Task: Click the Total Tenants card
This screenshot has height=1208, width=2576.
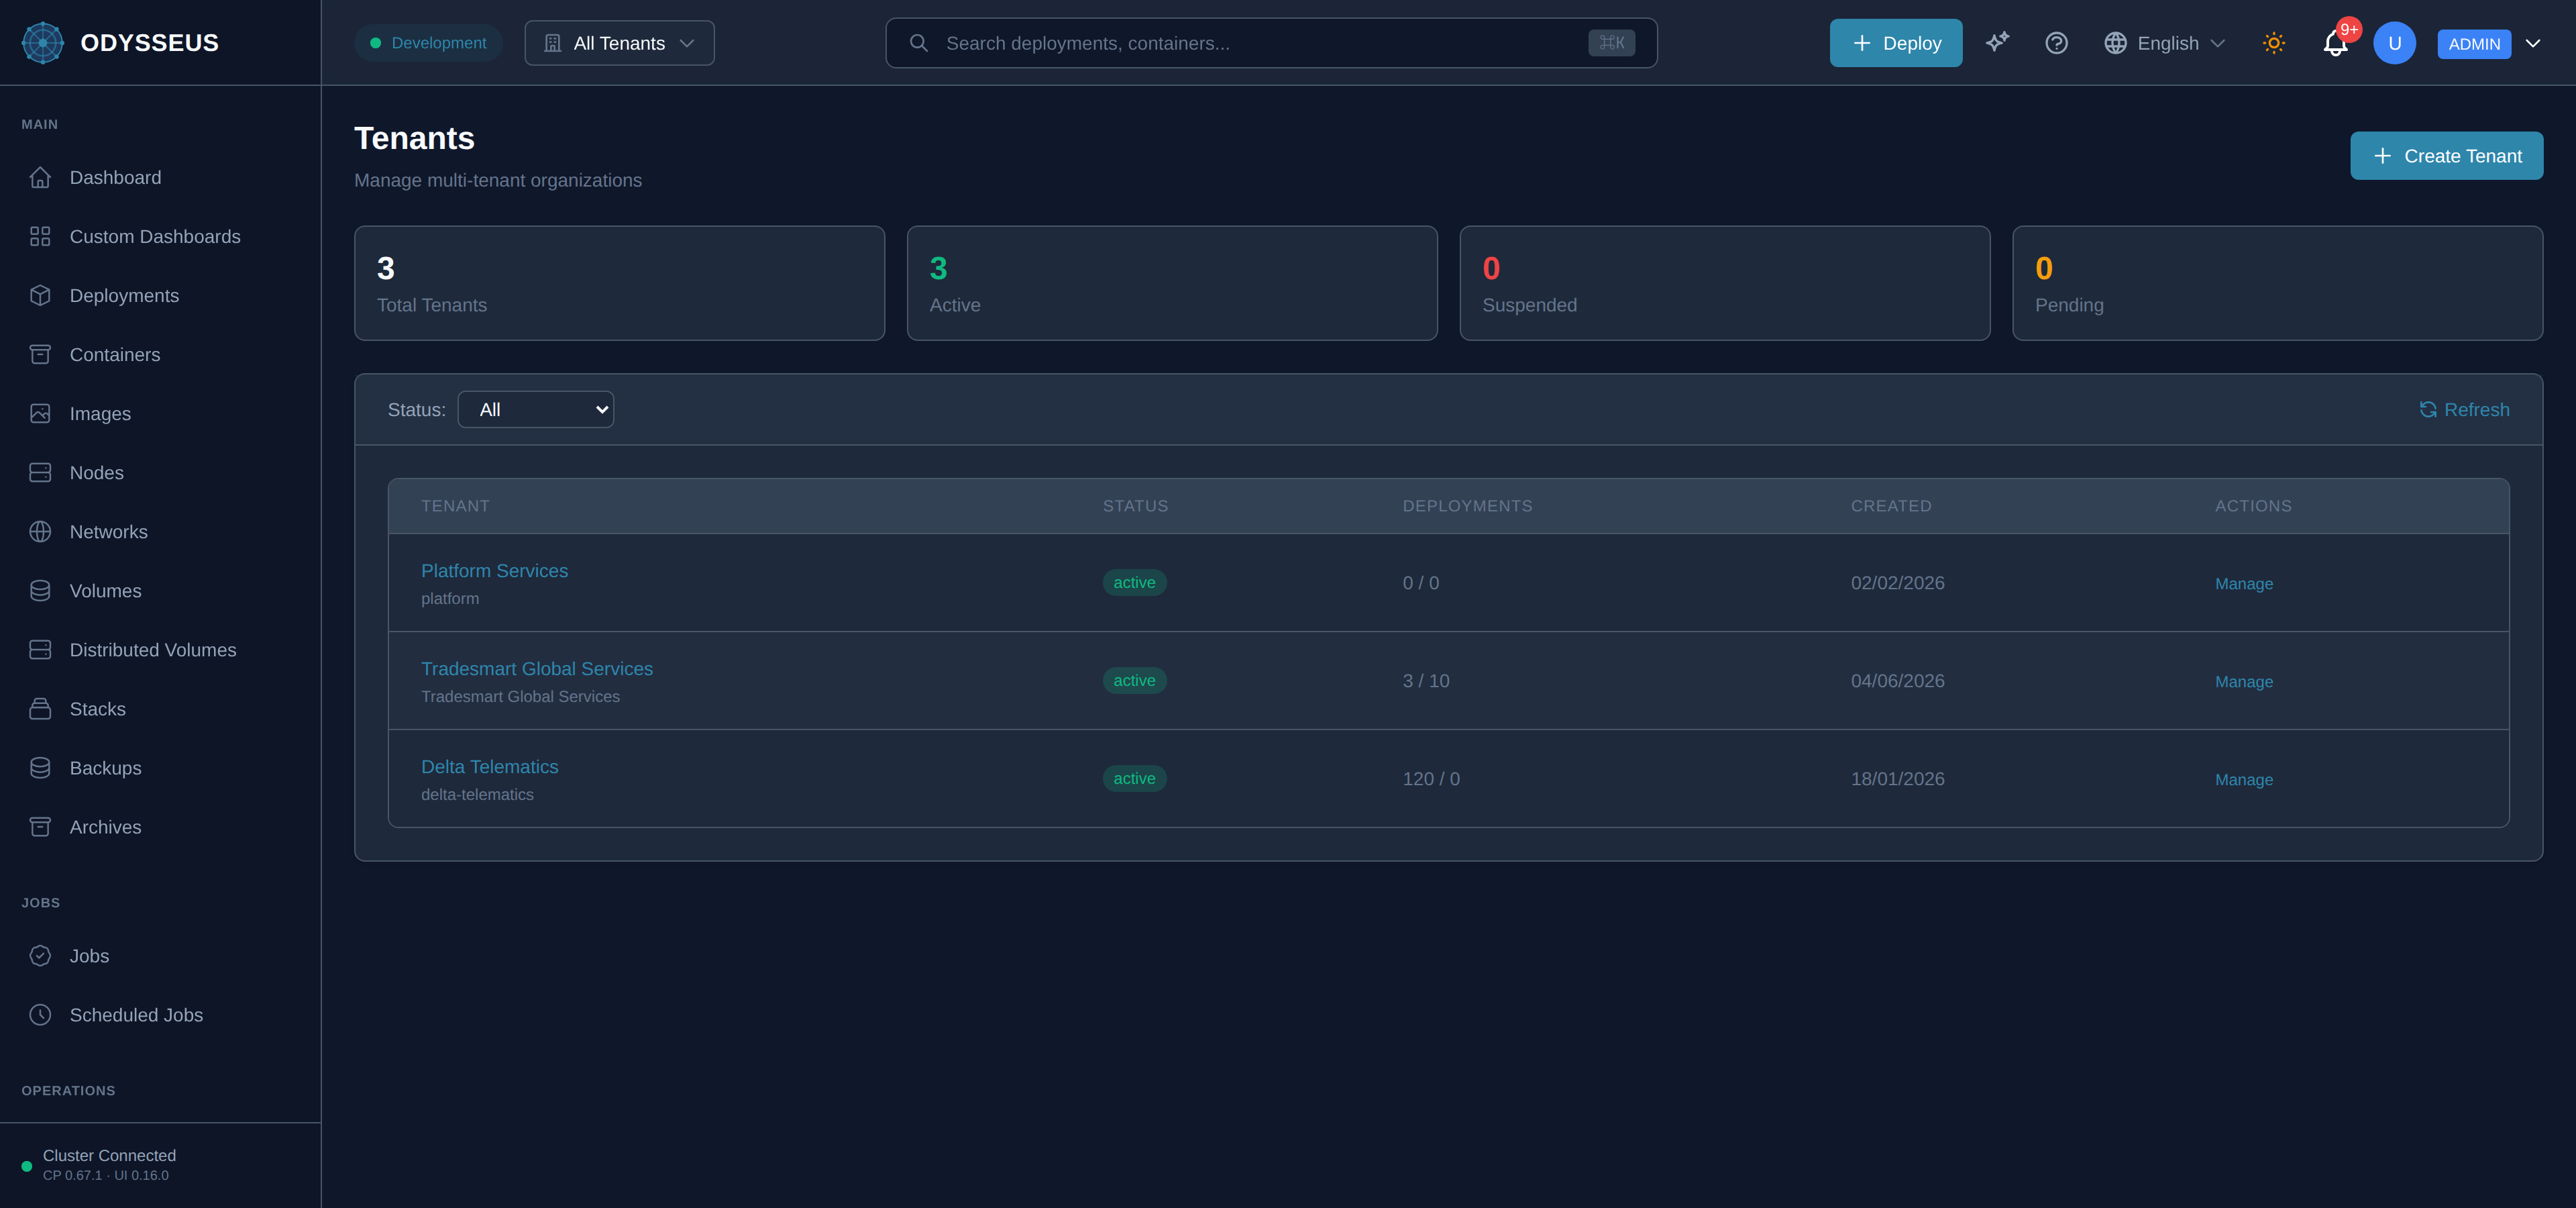Action: point(619,283)
